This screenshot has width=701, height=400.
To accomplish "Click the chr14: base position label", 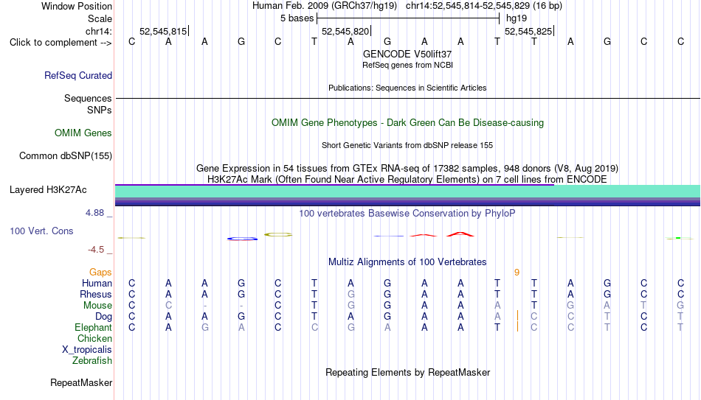I will pyautogui.click(x=98, y=31).
